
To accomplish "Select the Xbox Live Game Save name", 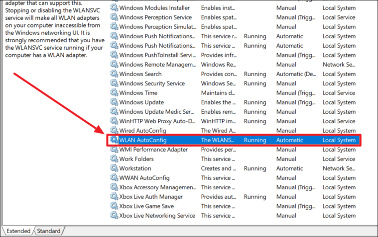I will coord(146,206).
